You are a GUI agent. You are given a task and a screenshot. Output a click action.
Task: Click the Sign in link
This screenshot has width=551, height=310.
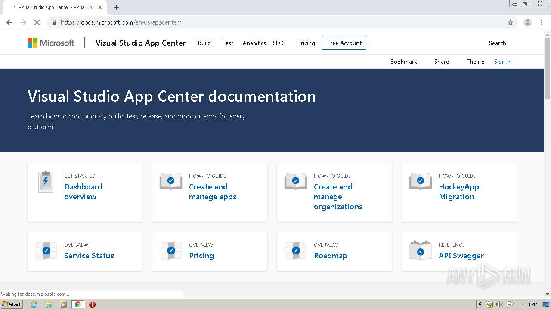(503, 62)
